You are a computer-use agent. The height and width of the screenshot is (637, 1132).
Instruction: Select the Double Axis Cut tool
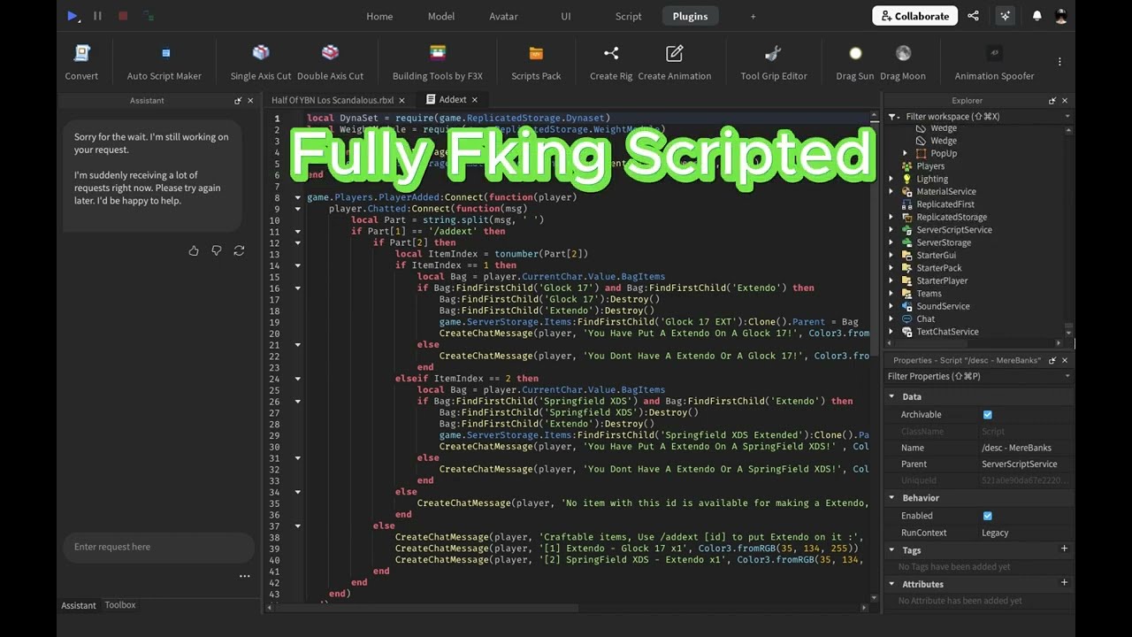330,64
